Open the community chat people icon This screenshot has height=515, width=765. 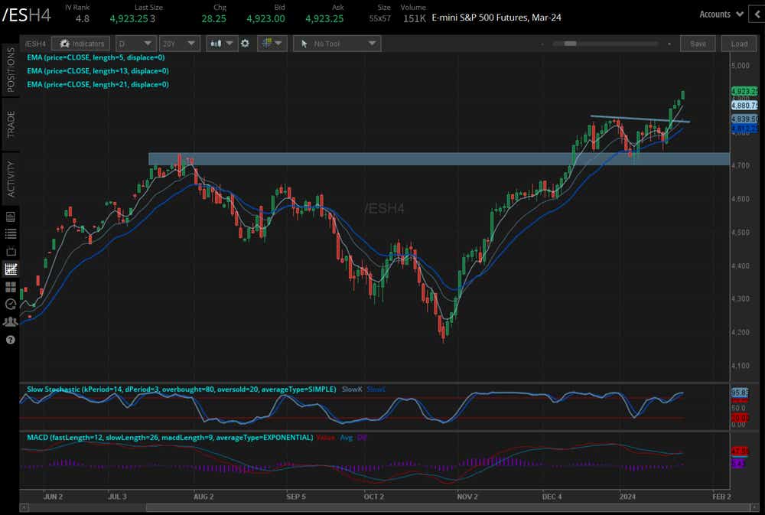coord(10,321)
